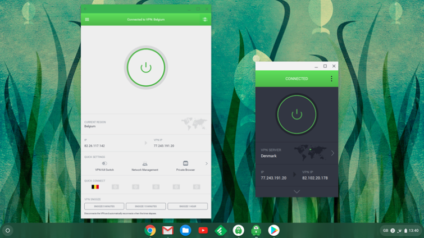
Task: Toggle the power button in Denmark VPN window
Action: [x=297, y=115]
